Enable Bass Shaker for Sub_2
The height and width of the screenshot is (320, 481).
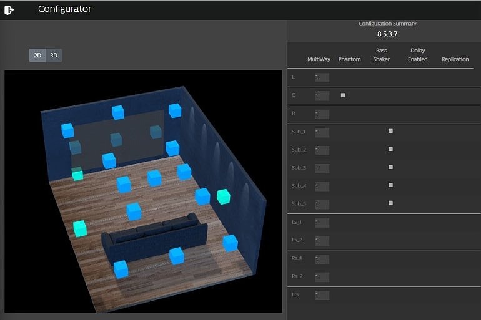tap(390, 149)
